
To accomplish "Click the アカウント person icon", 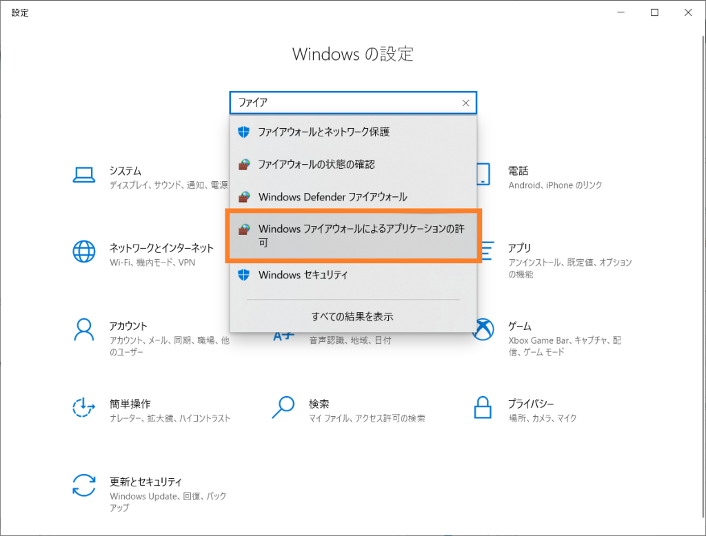I will point(83,330).
